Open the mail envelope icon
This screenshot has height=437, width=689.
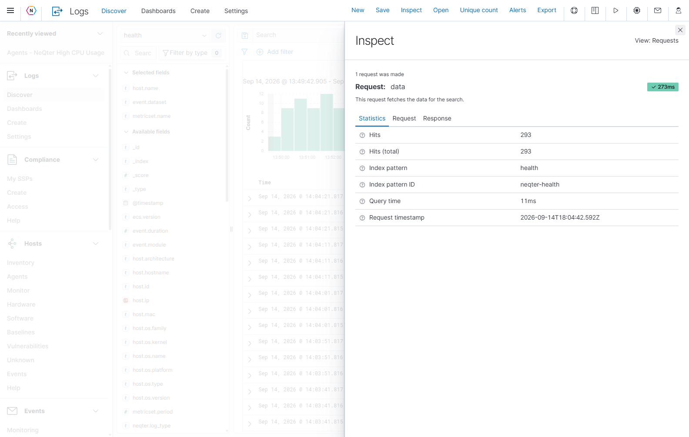pos(658,10)
